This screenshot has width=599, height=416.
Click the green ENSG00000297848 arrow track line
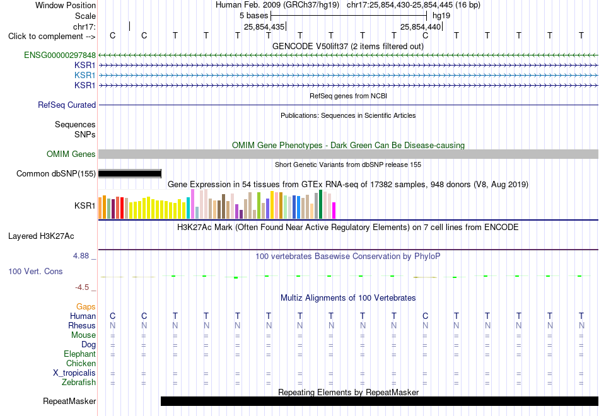tap(349, 55)
